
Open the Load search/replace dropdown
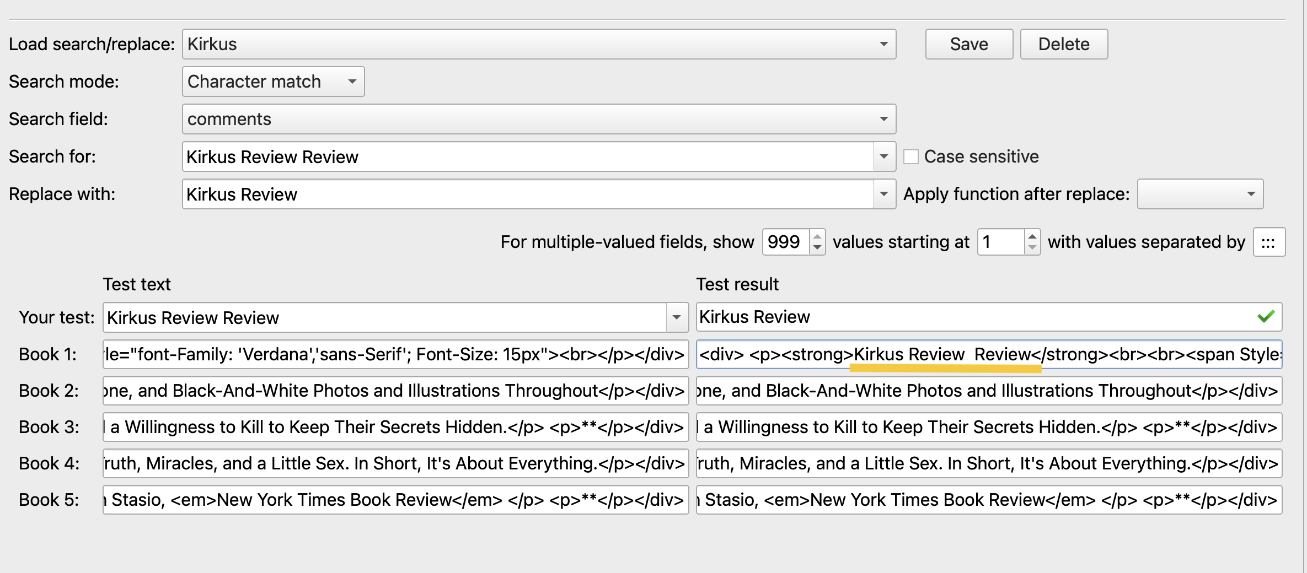coord(883,44)
